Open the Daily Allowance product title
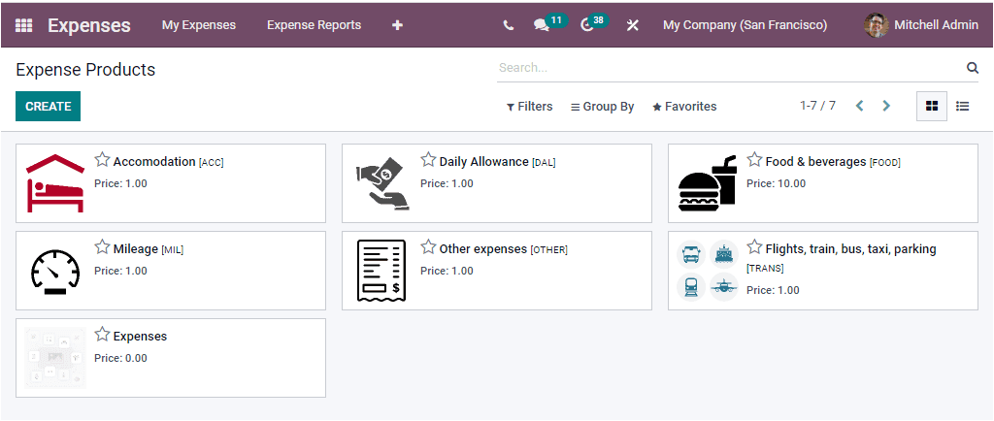 (x=483, y=161)
